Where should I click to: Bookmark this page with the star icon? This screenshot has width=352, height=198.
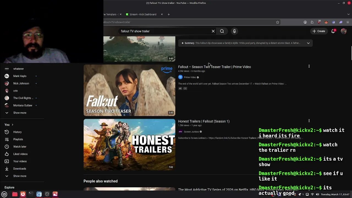pos(277,22)
